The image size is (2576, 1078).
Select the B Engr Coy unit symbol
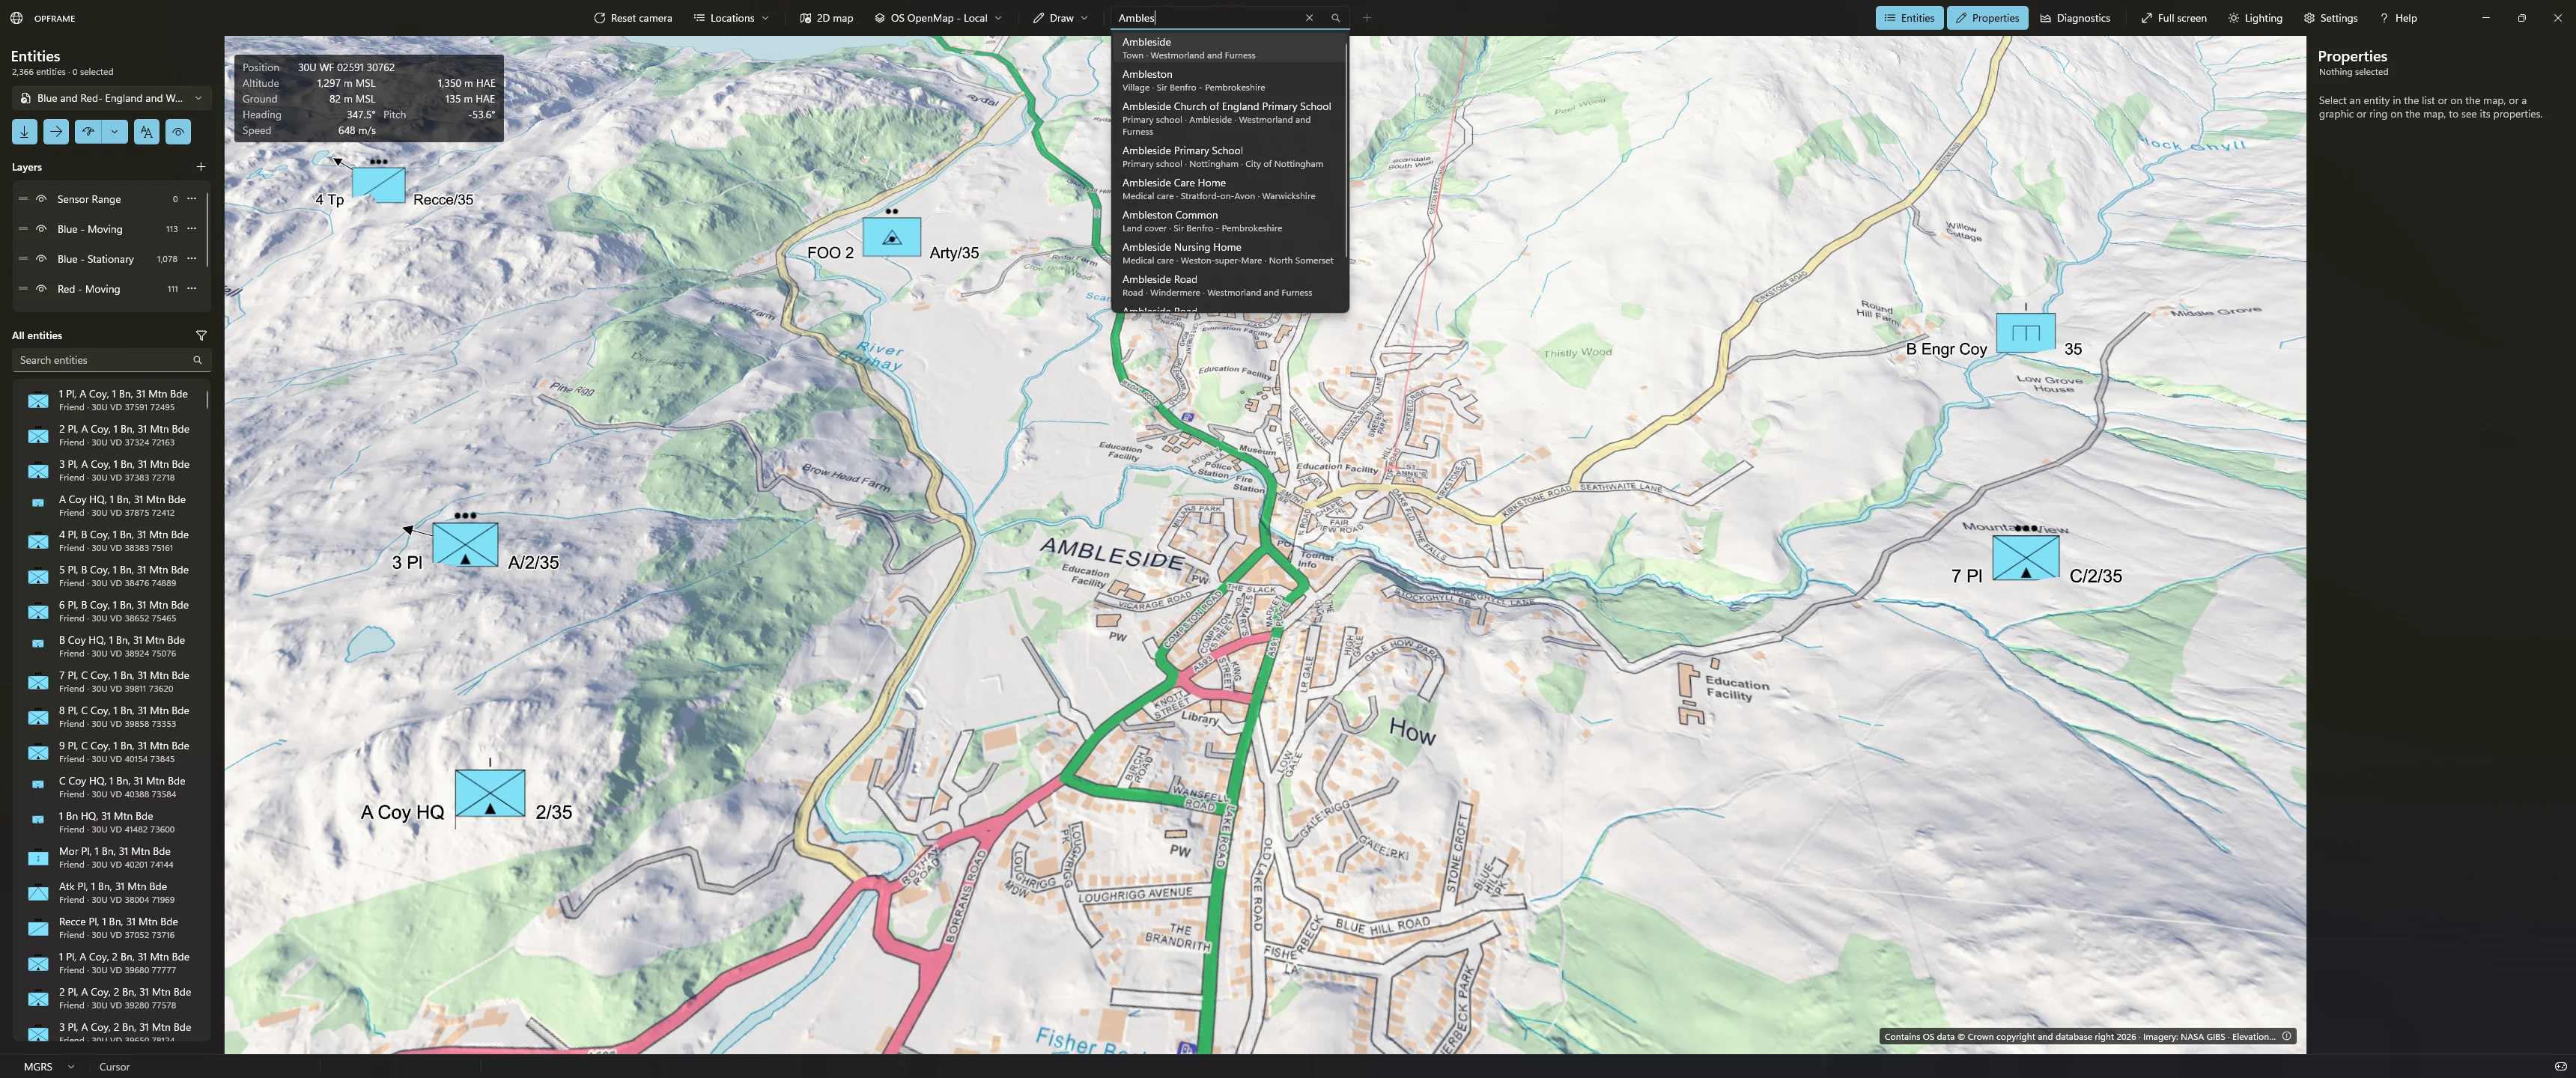pyautogui.click(x=2025, y=333)
